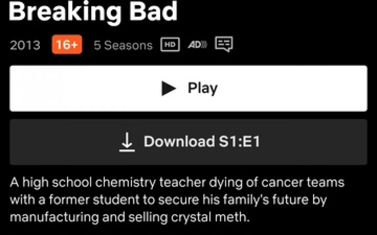Click the download arrow icon

[x=127, y=142]
